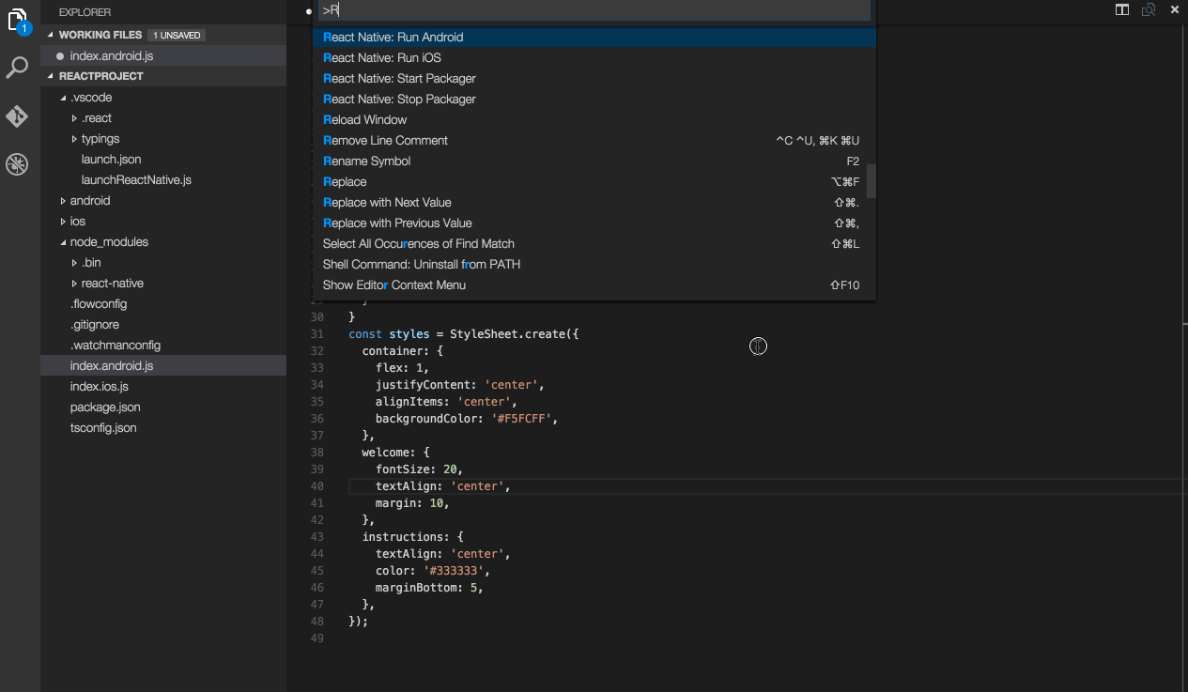Screen dimensions: 1188x692
Task: Open the Debug view icon
Action: click(17, 163)
